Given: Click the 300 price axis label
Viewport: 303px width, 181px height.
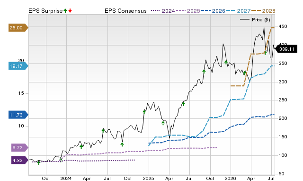Looking at the screenshot, I should tap(283, 82).
